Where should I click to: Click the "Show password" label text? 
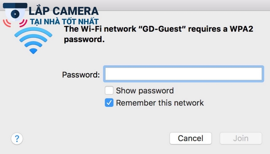tap(145, 90)
